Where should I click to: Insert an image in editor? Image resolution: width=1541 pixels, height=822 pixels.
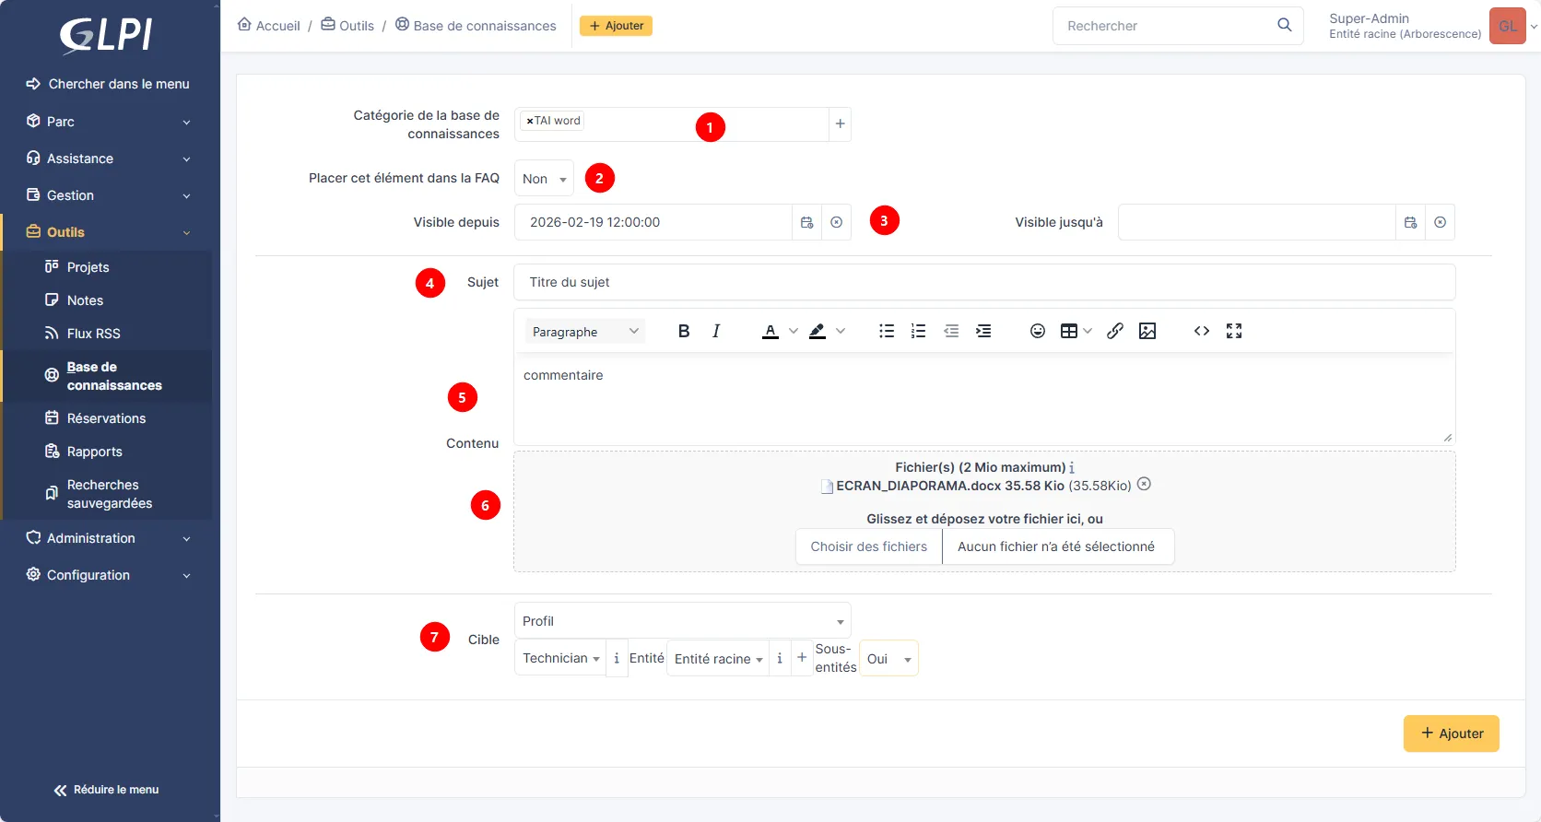[x=1147, y=331]
